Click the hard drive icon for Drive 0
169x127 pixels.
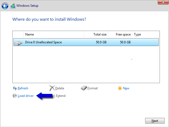18,43
